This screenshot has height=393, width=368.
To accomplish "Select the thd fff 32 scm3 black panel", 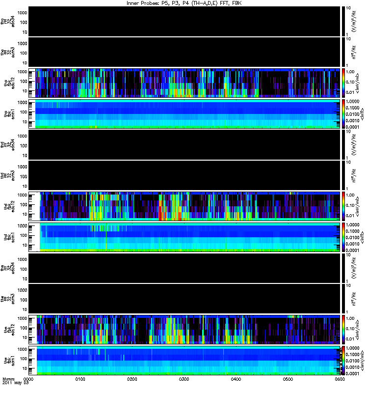I will (184, 175).
